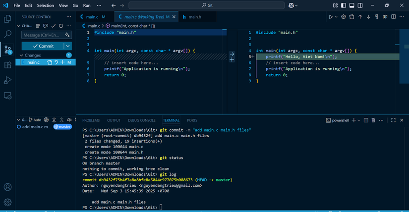Collapse the Changes group

[22, 55]
